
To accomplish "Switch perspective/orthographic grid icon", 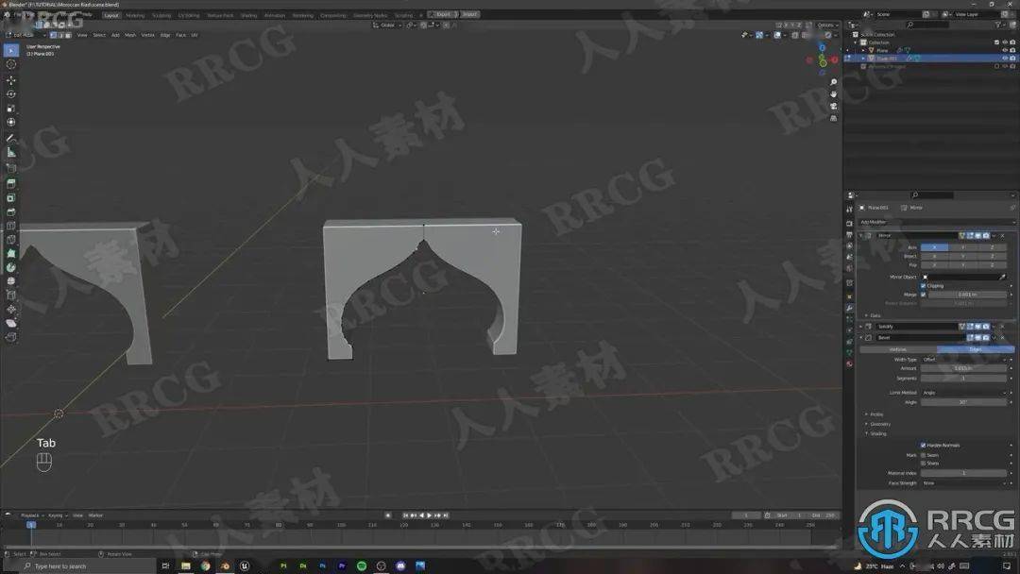I will click(x=833, y=118).
